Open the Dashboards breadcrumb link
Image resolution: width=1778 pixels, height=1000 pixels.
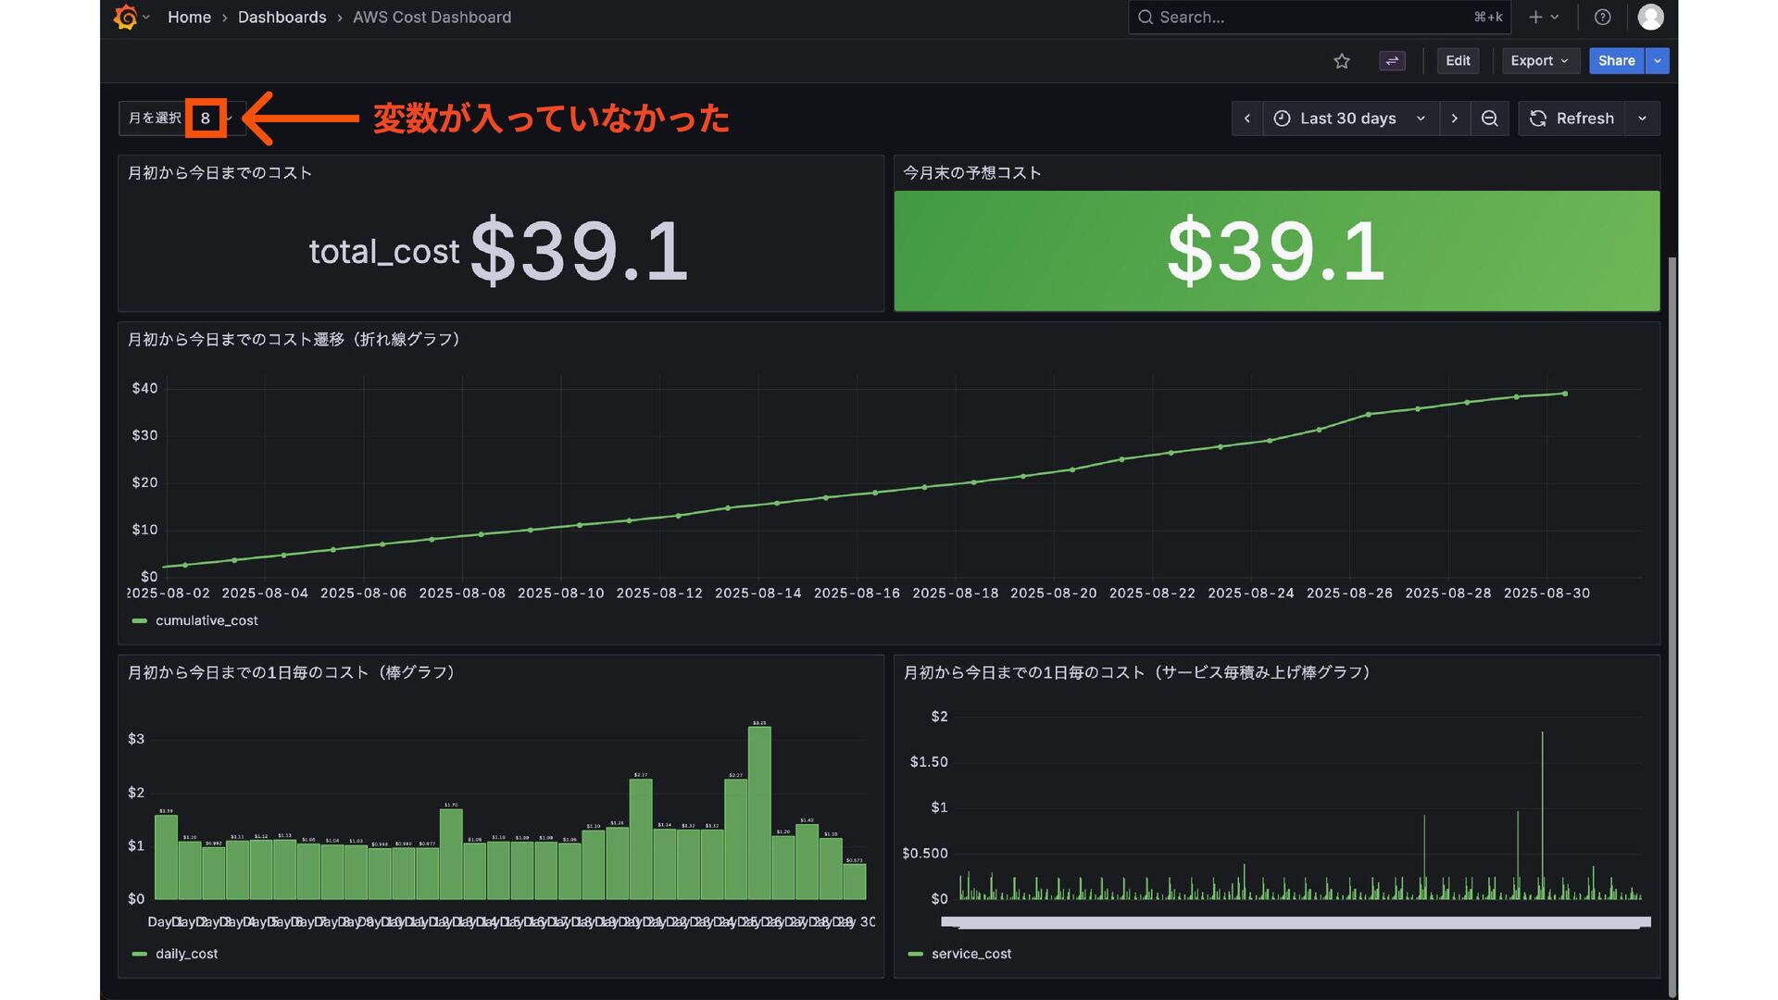282,17
